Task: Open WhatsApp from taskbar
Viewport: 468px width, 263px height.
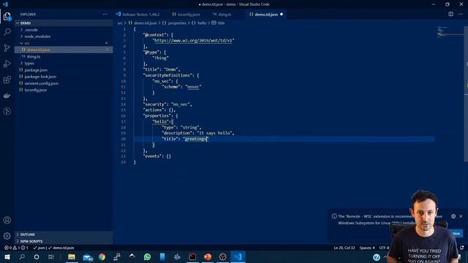Action: pos(147,256)
